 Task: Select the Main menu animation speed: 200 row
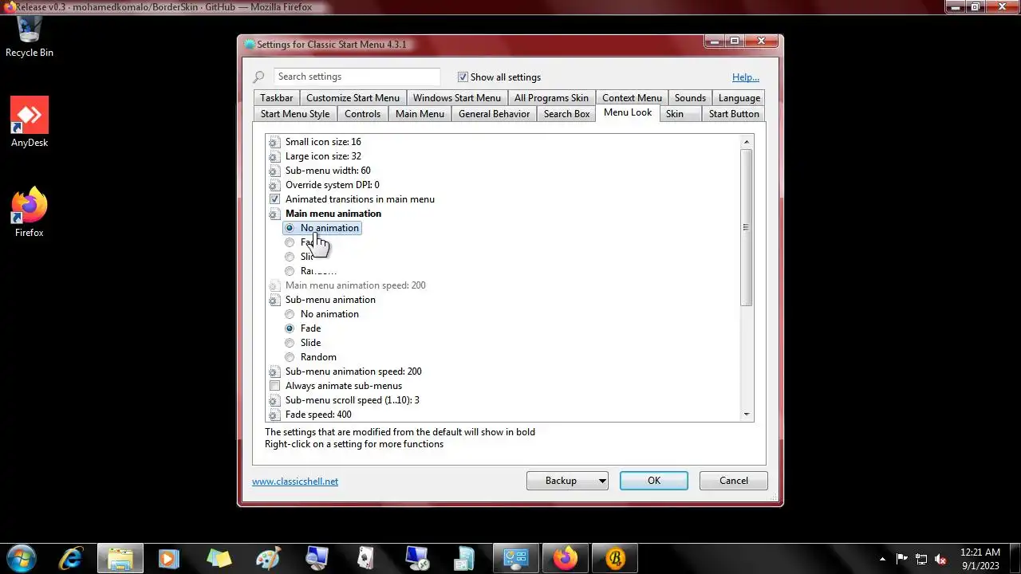[x=356, y=285]
